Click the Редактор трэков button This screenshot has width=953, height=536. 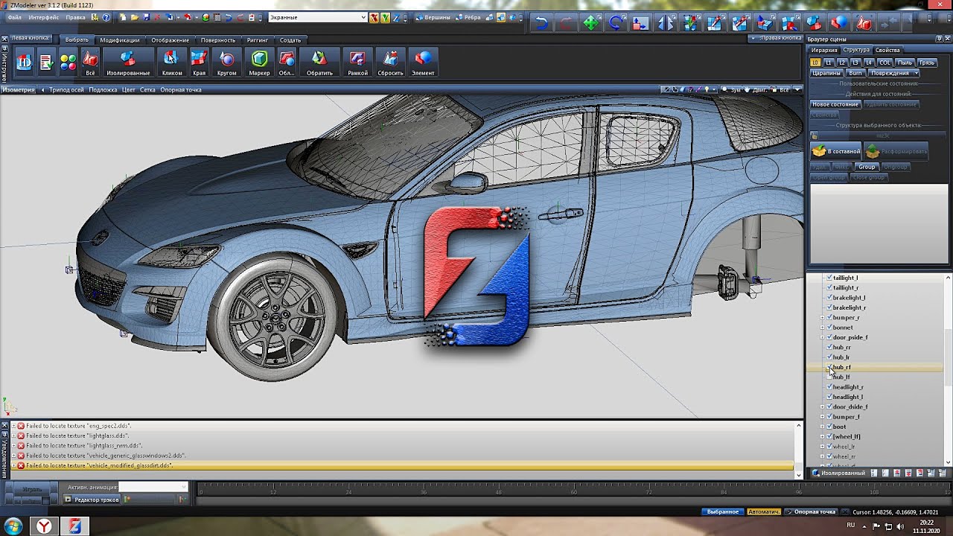coord(92,500)
